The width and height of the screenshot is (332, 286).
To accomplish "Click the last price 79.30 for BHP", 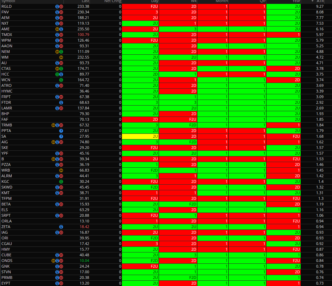I will point(84,114).
